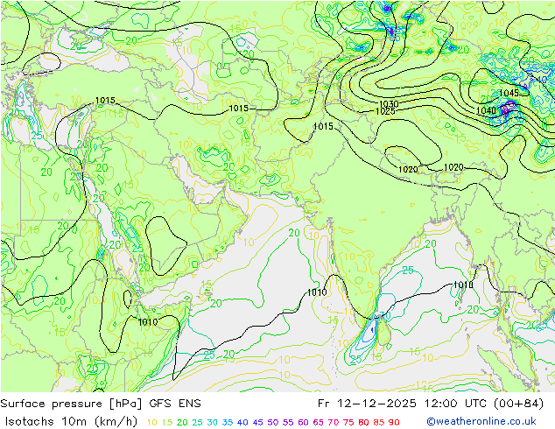
Task: Click the 1030 isobar label on the map
Action: pyautogui.click(x=389, y=103)
